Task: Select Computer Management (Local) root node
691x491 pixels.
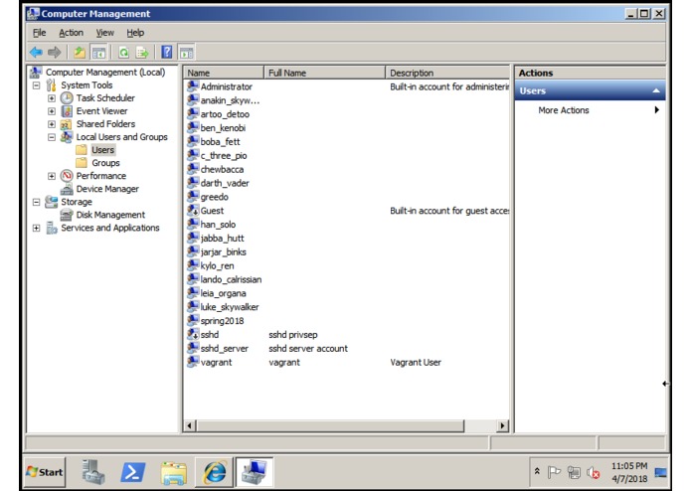Action: 105,73
